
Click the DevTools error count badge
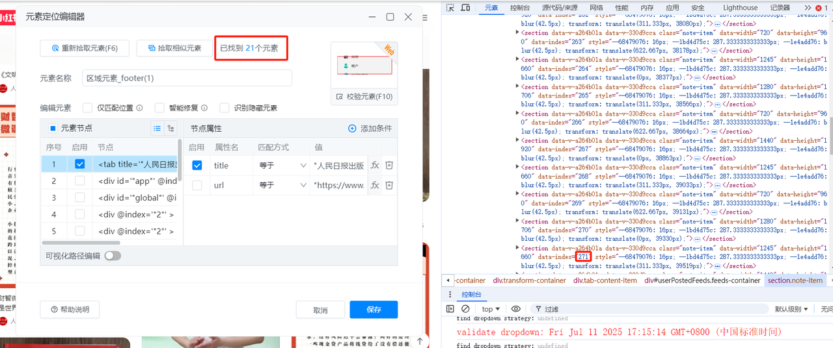point(821,8)
